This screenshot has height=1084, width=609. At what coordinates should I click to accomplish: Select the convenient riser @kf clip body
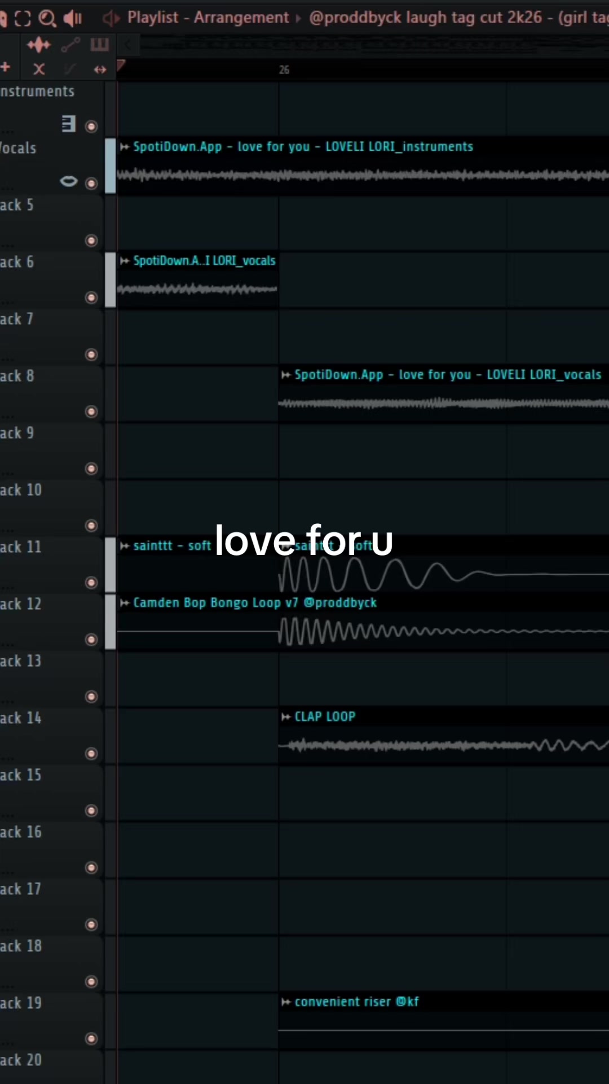pos(443,1031)
